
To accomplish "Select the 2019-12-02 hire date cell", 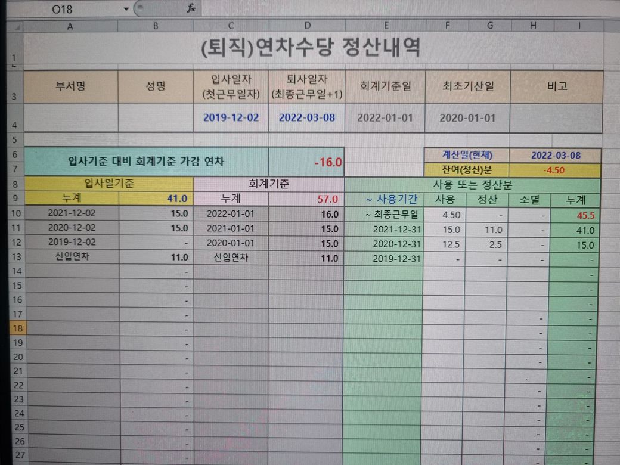I will (231, 117).
